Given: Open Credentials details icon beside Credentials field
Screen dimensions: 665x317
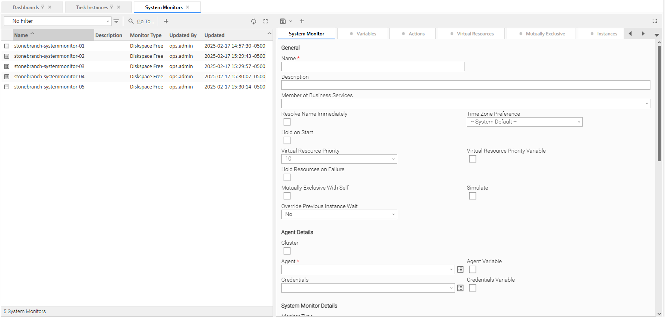Looking at the screenshot, I should click(460, 288).
